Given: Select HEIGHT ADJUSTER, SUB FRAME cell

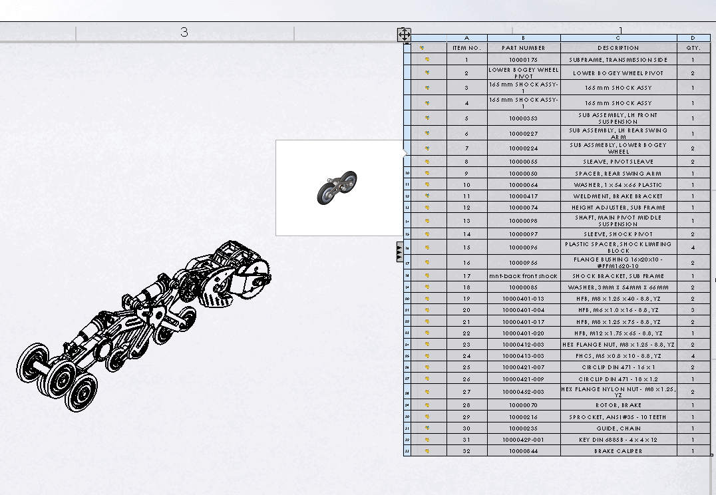Looking at the screenshot, I should (619, 208).
